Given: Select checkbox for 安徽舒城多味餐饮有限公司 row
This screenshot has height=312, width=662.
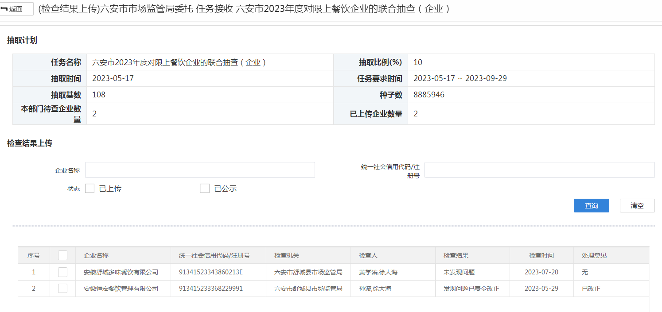Looking at the screenshot, I should coord(63,272).
